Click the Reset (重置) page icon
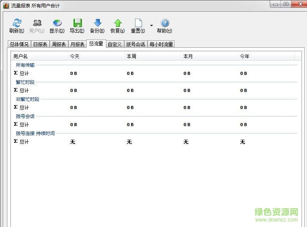 [x=138, y=24]
